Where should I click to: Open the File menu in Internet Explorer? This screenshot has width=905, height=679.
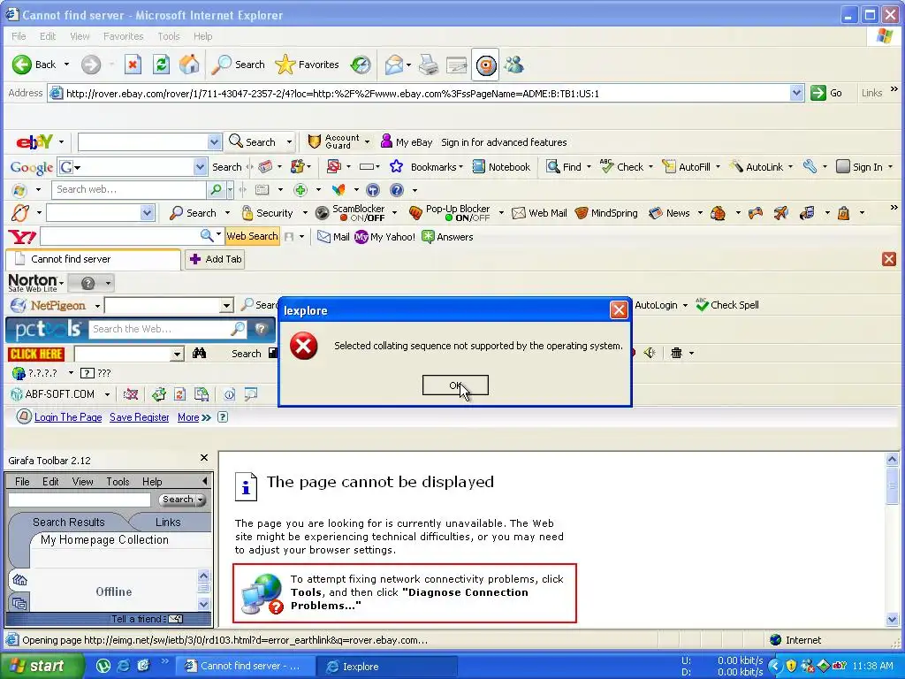[x=19, y=36]
